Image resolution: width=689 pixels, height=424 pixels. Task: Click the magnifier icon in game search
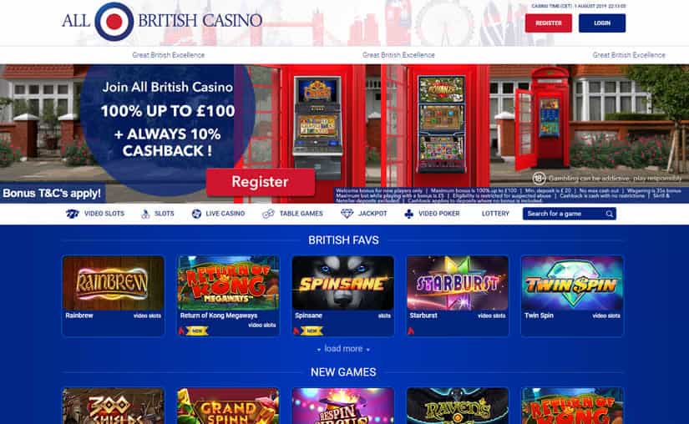point(610,214)
